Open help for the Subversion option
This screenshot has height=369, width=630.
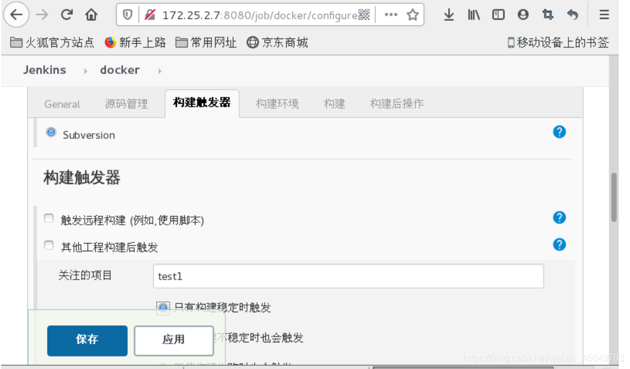(559, 132)
